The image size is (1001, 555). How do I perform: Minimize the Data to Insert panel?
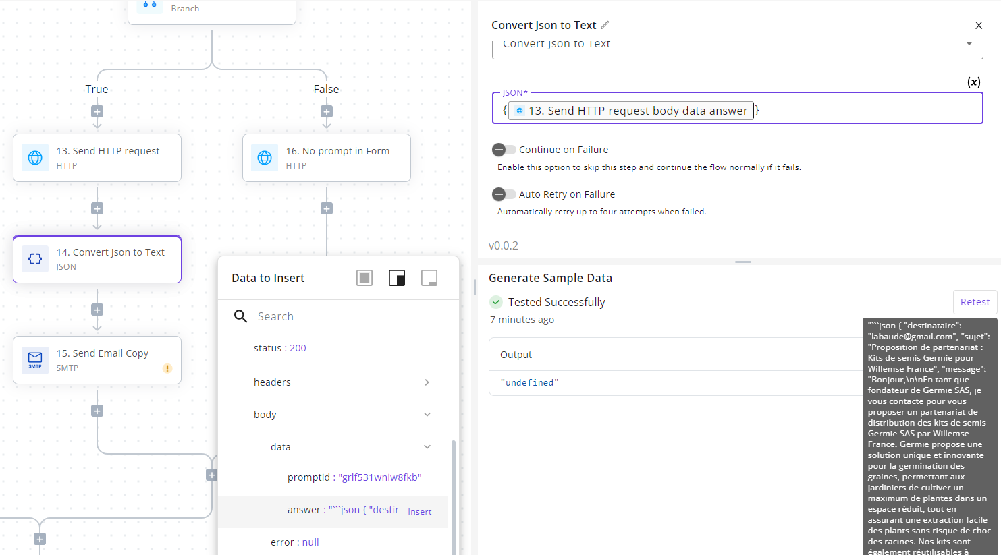[x=429, y=278]
